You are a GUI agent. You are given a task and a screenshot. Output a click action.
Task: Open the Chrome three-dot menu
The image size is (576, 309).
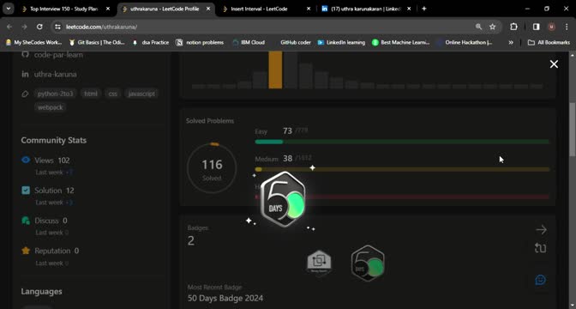(566, 27)
